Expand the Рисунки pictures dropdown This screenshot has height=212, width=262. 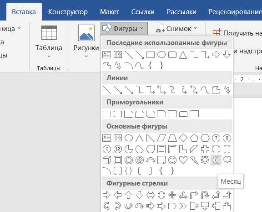(x=86, y=41)
